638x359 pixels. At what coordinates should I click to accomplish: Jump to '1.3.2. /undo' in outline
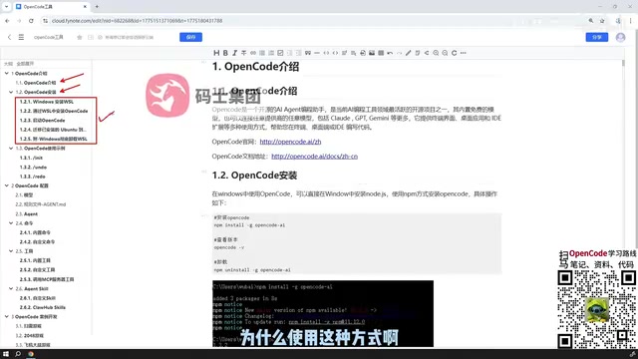pyautogui.click(x=33, y=167)
